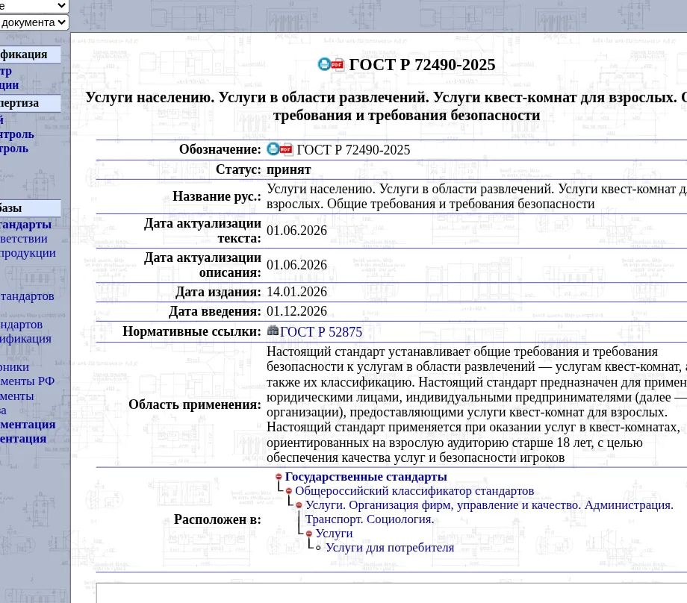Select the sidebar header ending in 'пертиза'
The image size is (687, 603).
tap(30, 103)
